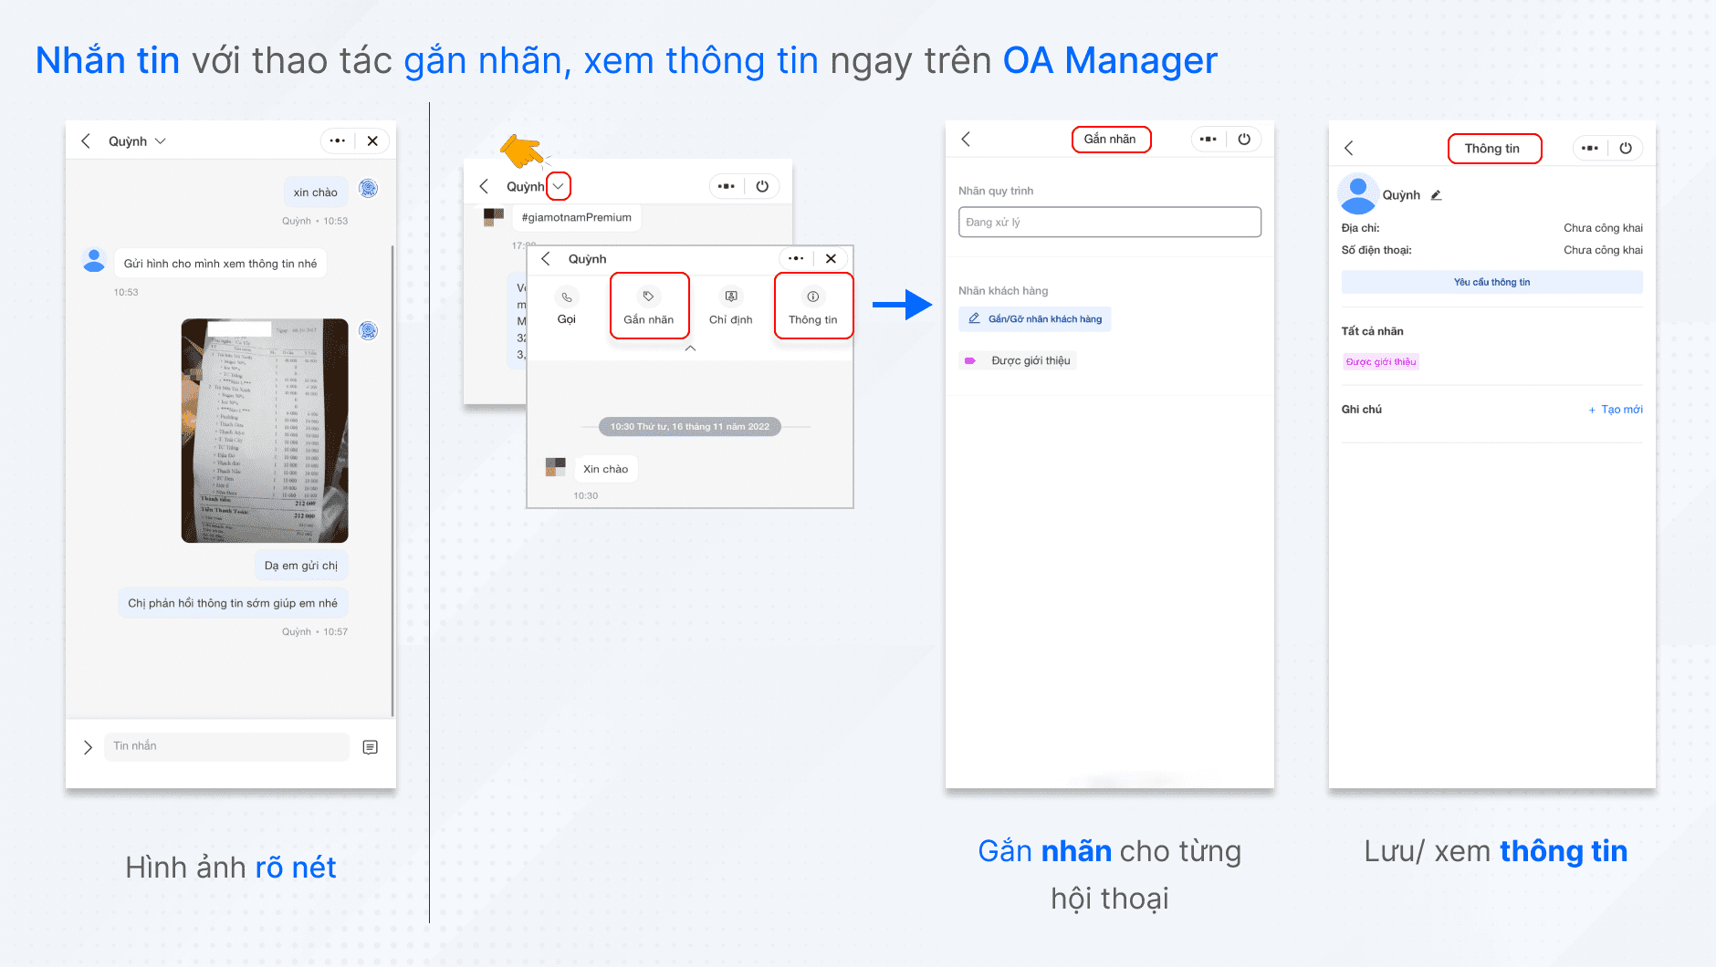
Task: Go back from the left Quỳnh chat panel
Action: [86, 141]
